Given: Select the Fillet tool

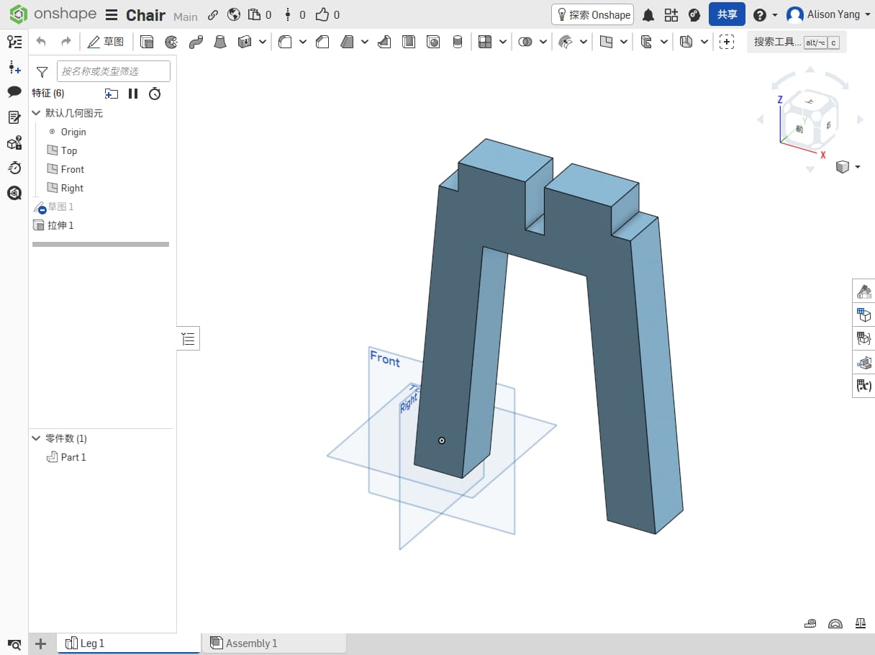Looking at the screenshot, I should click(x=285, y=42).
